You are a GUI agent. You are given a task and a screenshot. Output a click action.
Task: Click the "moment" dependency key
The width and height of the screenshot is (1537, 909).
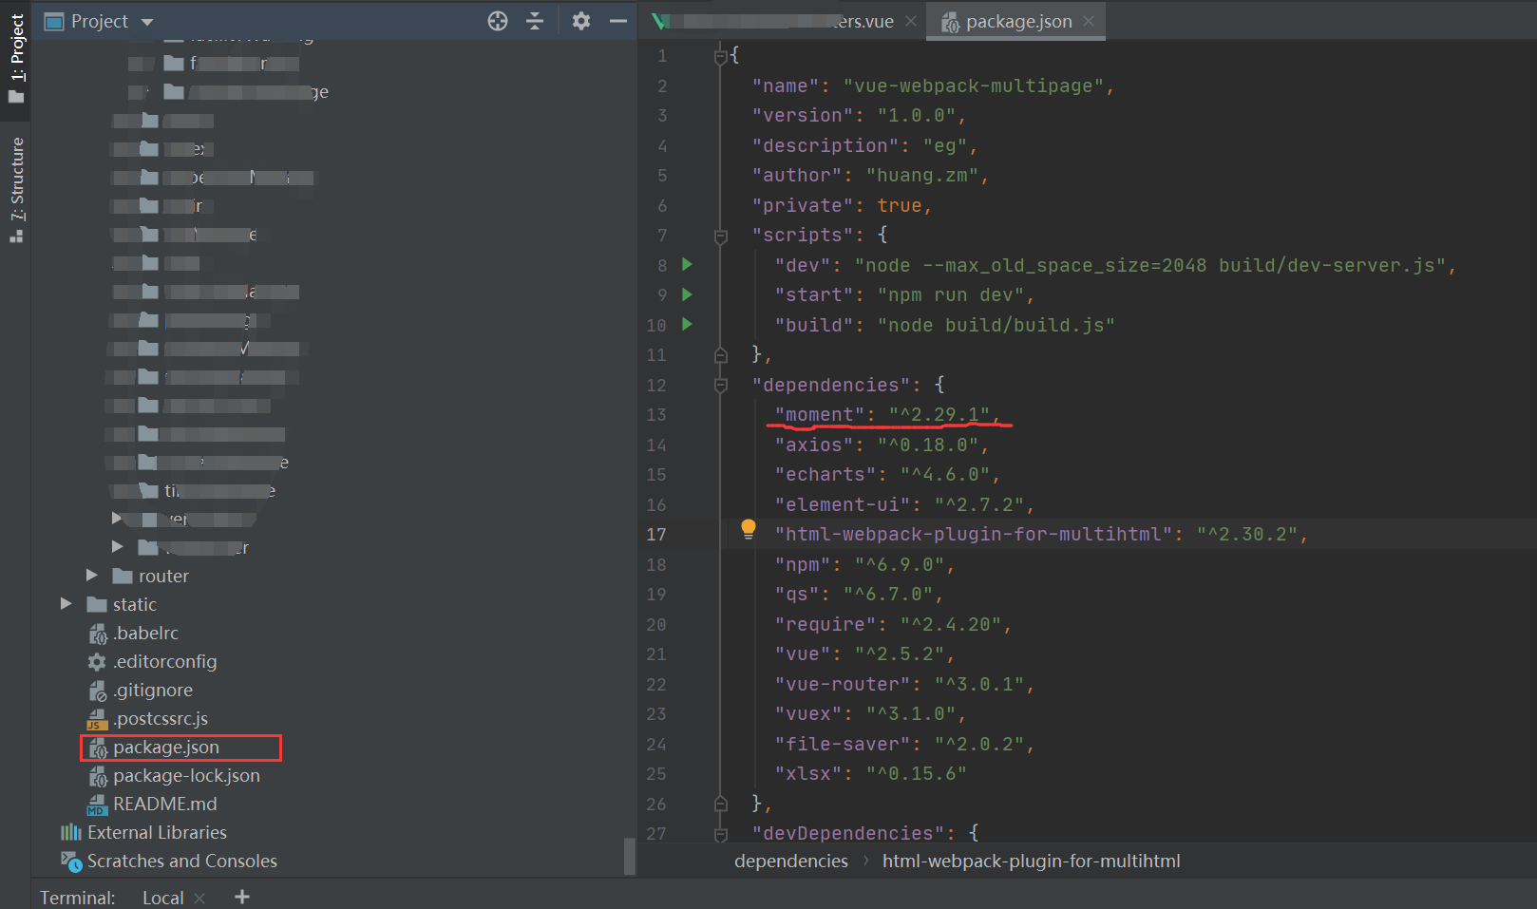click(x=819, y=414)
